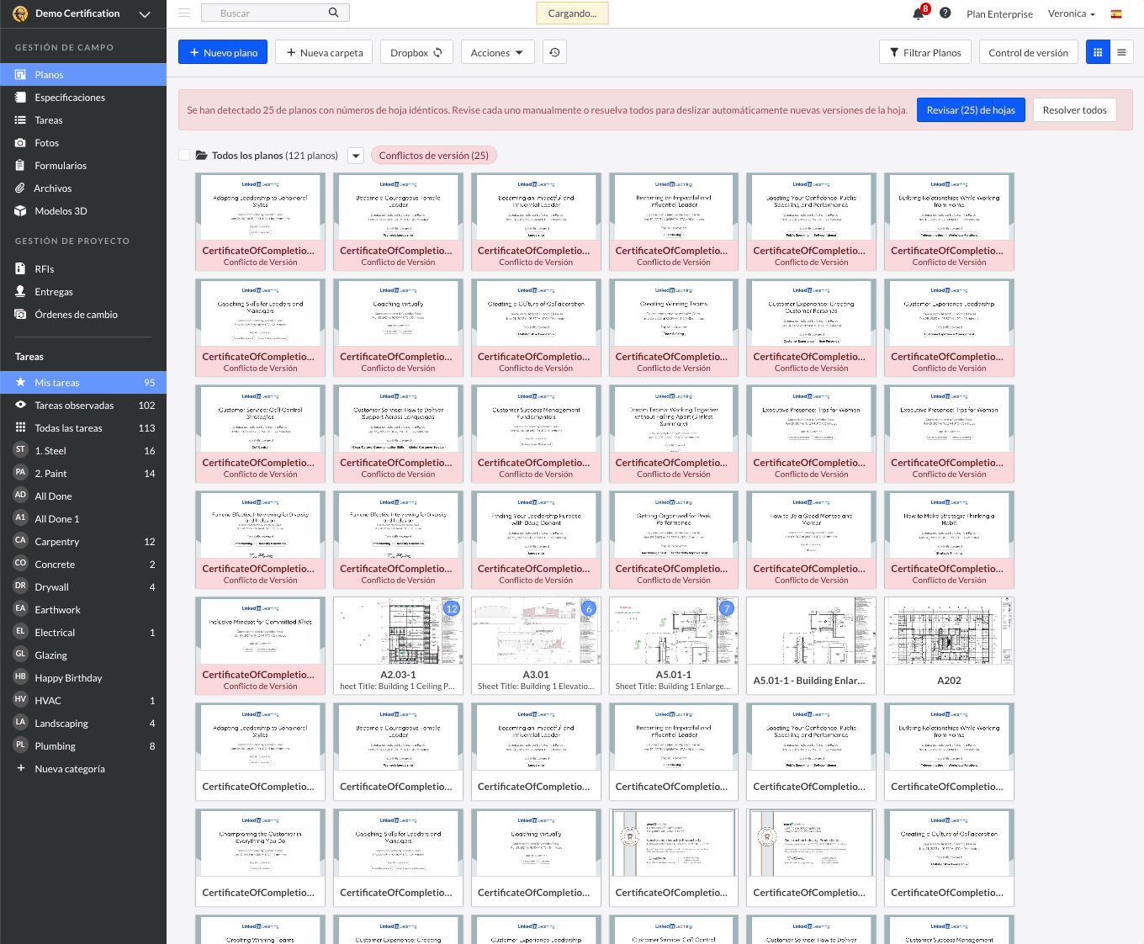Image resolution: width=1144 pixels, height=944 pixels.
Task: Click Resolver todos button
Action: pyautogui.click(x=1074, y=110)
